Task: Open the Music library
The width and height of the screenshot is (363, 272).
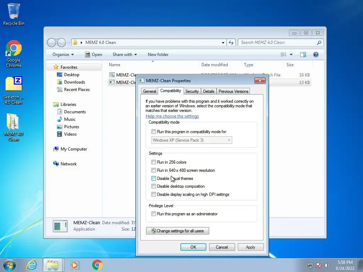Action: click(x=66, y=119)
